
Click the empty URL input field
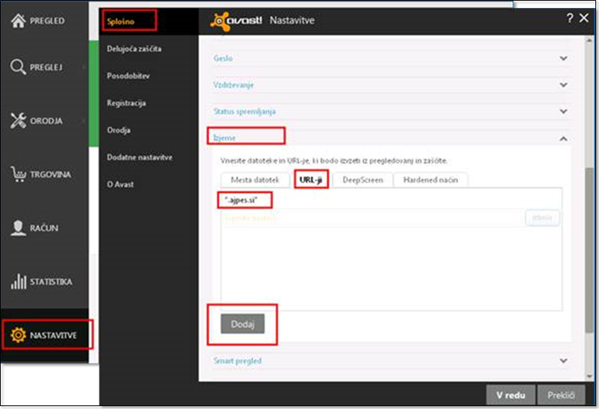coord(373,218)
